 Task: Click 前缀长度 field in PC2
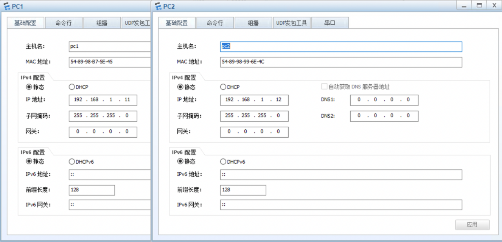(243, 190)
